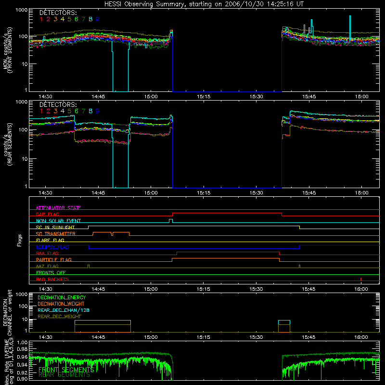This screenshot has height=385, width=385.
Task: Pick detector 9 number in rear segments legend
Action: 98,111
